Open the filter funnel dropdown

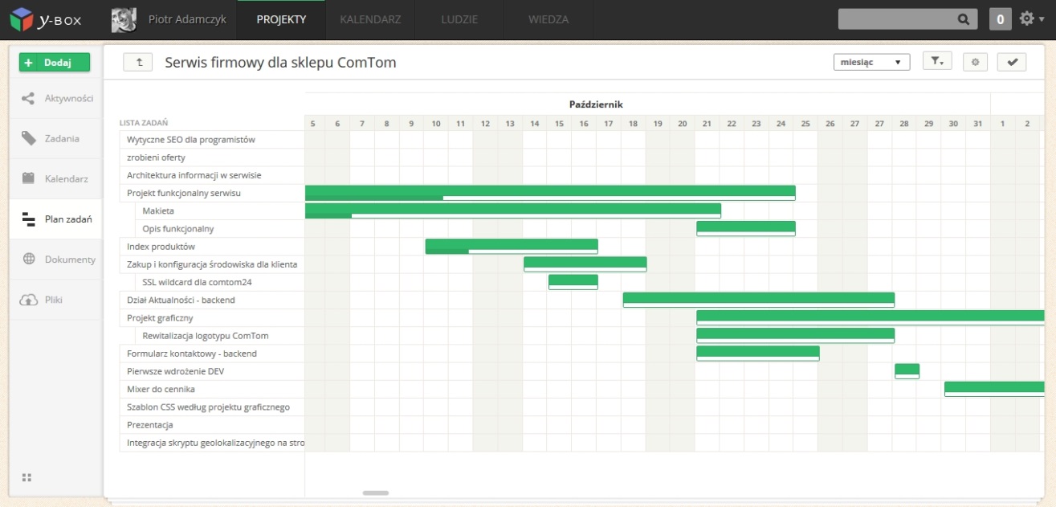tap(937, 63)
